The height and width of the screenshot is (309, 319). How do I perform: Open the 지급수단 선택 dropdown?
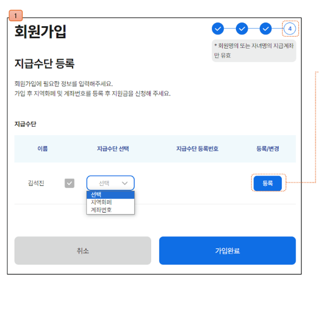(x=110, y=183)
